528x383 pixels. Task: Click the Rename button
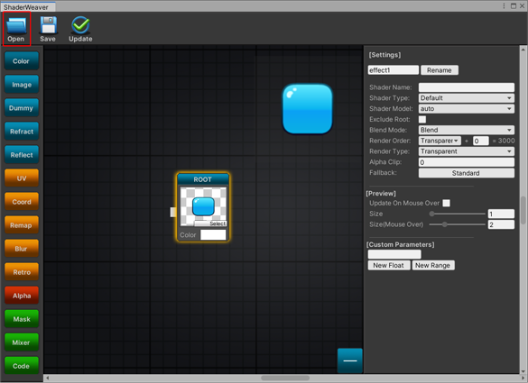click(440, 70)
